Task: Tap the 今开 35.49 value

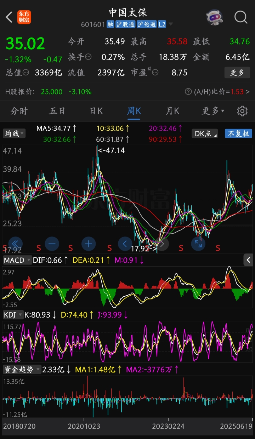Action: pos(115,41)
